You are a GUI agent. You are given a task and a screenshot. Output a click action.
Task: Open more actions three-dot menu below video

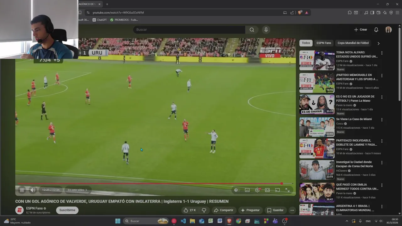(292, 210)
